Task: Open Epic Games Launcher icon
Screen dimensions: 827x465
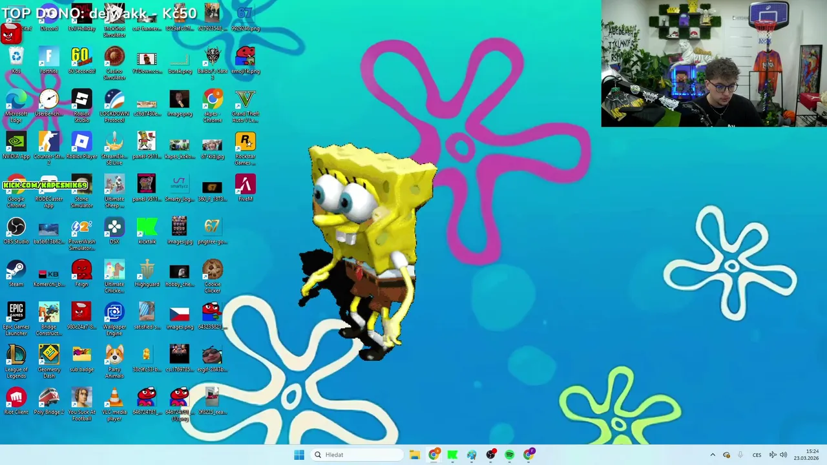Action: tap(16, 319)
